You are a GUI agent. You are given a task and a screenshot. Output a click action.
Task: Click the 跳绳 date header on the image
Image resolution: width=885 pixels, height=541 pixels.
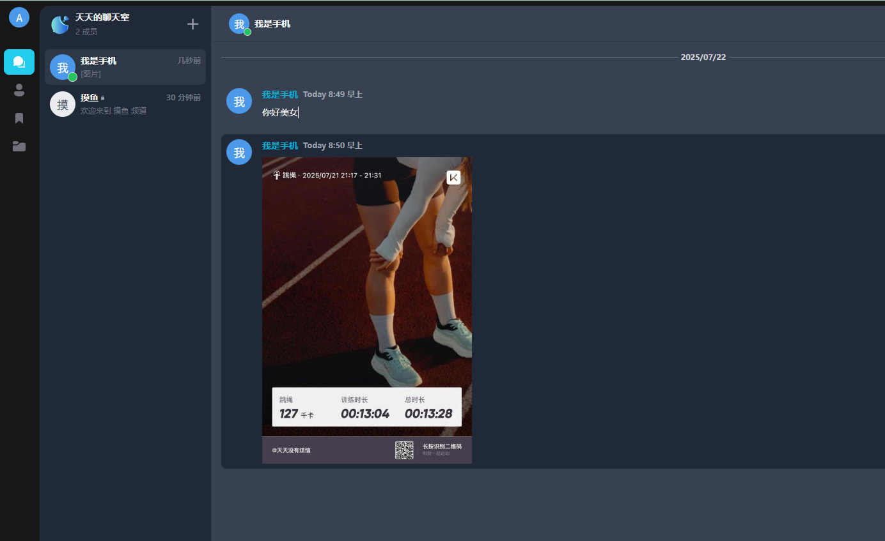tap(327, 175)
